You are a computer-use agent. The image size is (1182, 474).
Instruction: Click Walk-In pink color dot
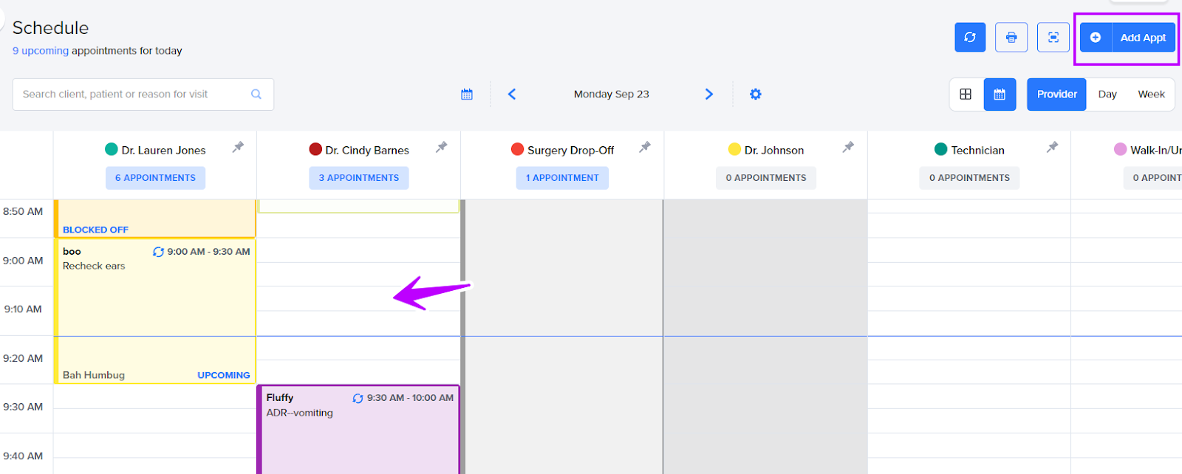click(x=1120, y=149)
